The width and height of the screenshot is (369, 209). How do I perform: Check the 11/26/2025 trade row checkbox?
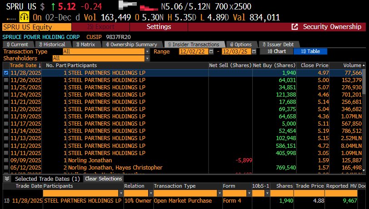coord(6,80)
